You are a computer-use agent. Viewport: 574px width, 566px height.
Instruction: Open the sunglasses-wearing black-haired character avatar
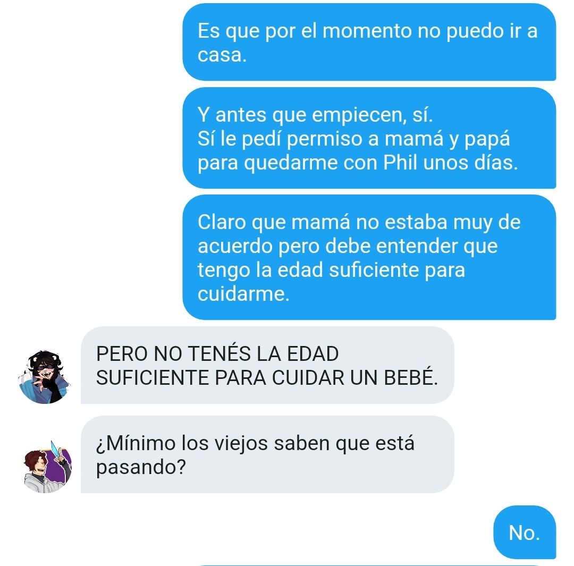(45, 377)
